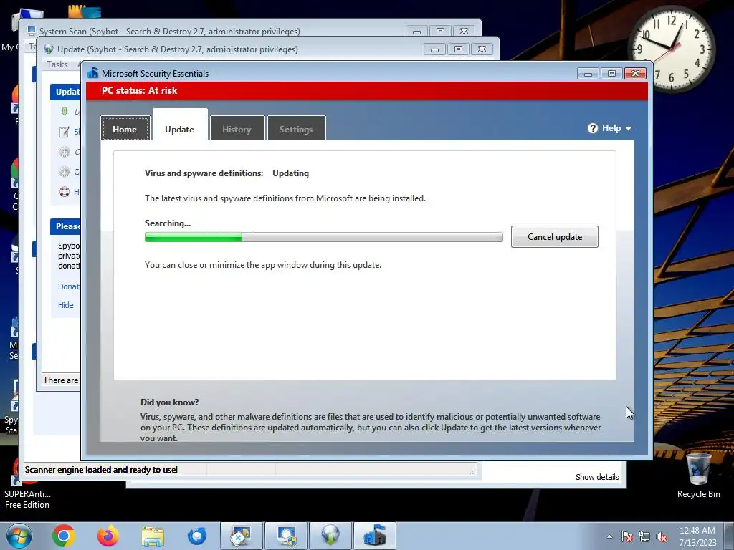The image size is (734, 550).
Task: Click the first gear icon in Spybot Update
Action: 65,152
